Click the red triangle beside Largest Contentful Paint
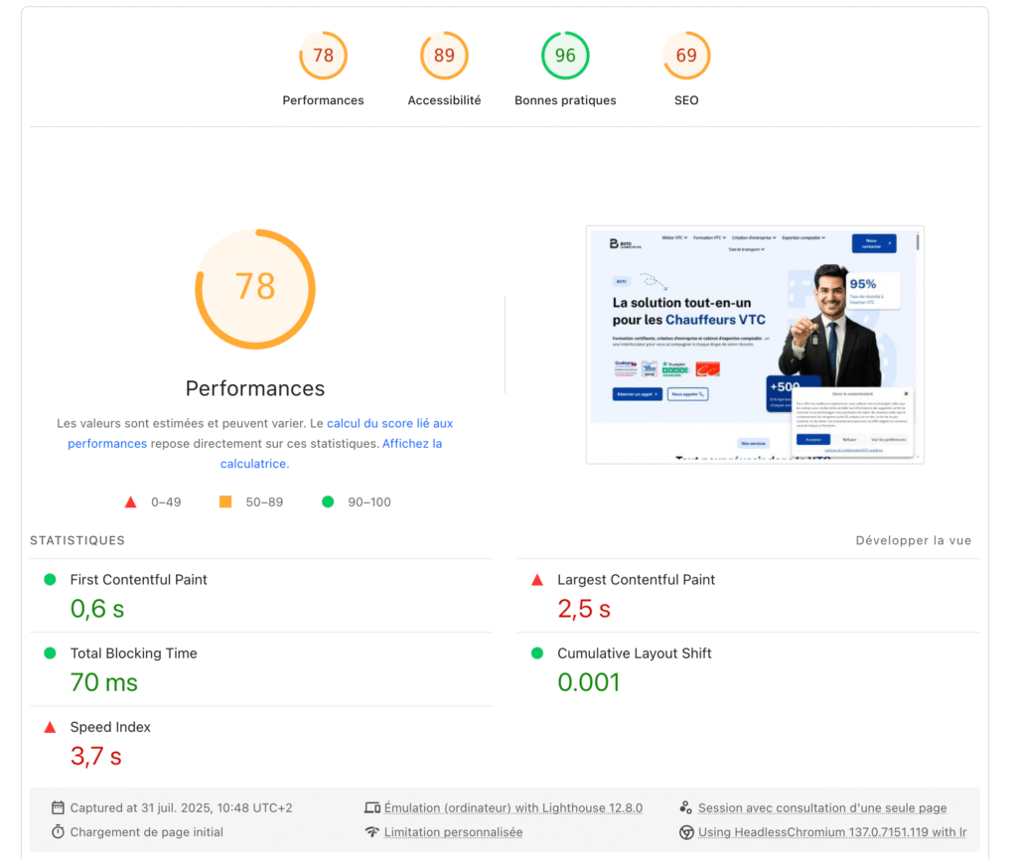Image resolution: width=1017 pixels, height=860 pixels. 537,579
